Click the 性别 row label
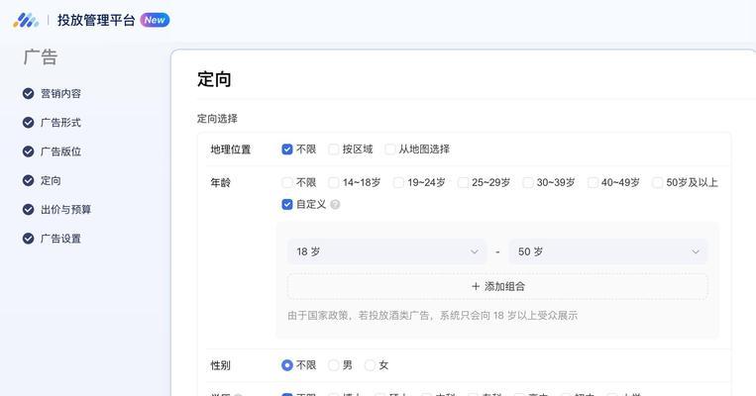 pos(220,365)
